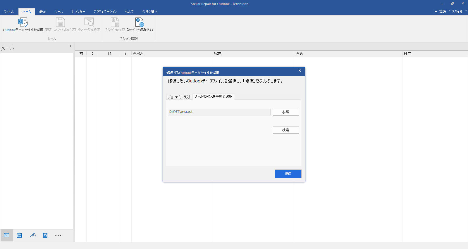Open the ツール ribbon tab
This screenshot has width=468, height=249.
point(58,12)
